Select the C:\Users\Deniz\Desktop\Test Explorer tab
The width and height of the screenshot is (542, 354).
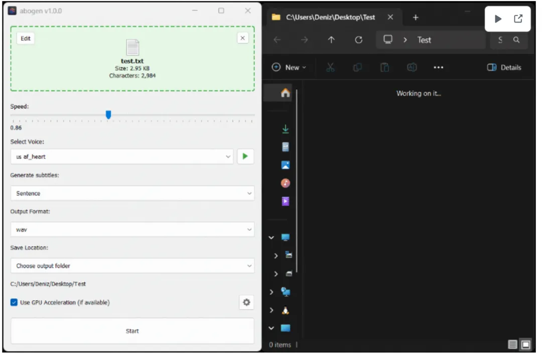click(330, 17)
